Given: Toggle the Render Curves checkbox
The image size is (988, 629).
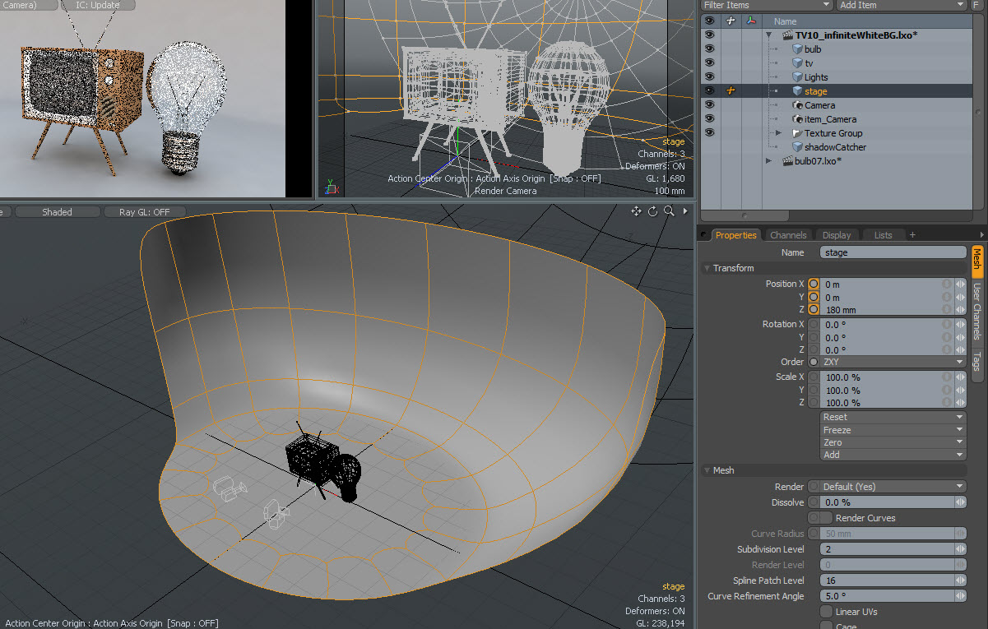Looking at the screenshot, I should [x=825, y=518].
